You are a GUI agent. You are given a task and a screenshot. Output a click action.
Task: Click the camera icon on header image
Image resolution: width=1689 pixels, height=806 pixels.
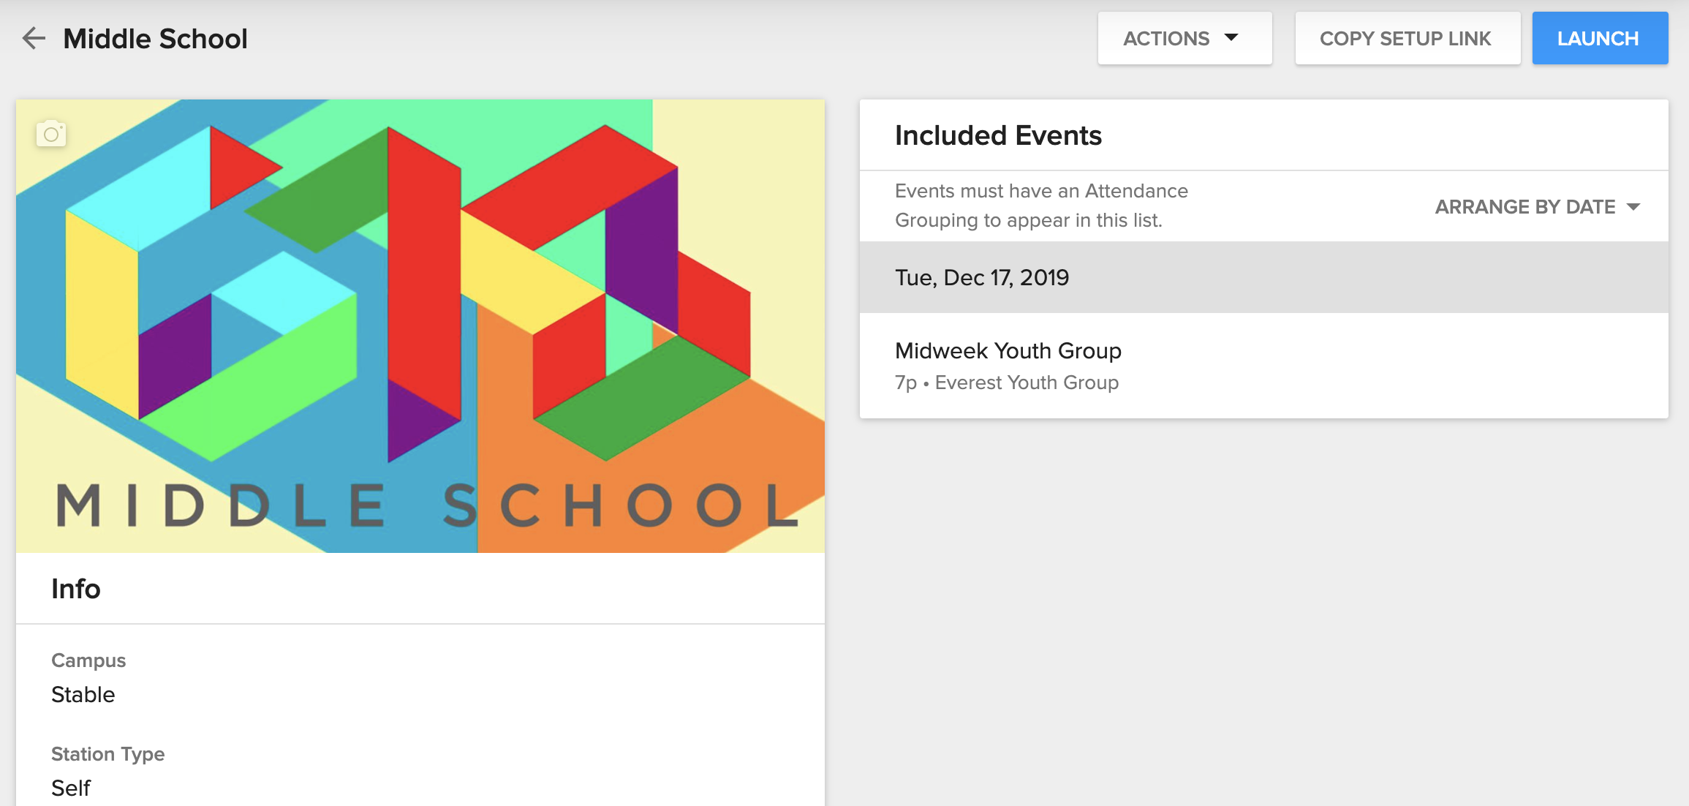pos(51,134)
